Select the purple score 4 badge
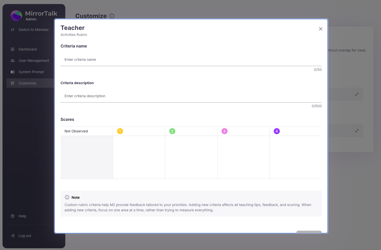The height and width of the screenshot is (250, 381). 277,131
